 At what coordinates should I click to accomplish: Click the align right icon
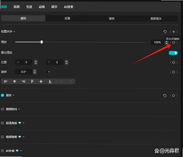23,81
